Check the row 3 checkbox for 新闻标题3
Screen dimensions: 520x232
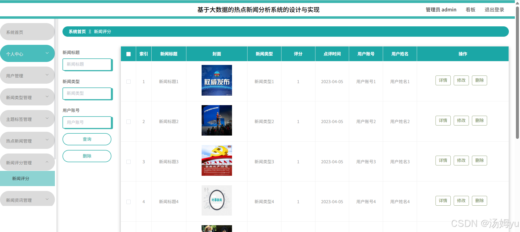[129, 162]
